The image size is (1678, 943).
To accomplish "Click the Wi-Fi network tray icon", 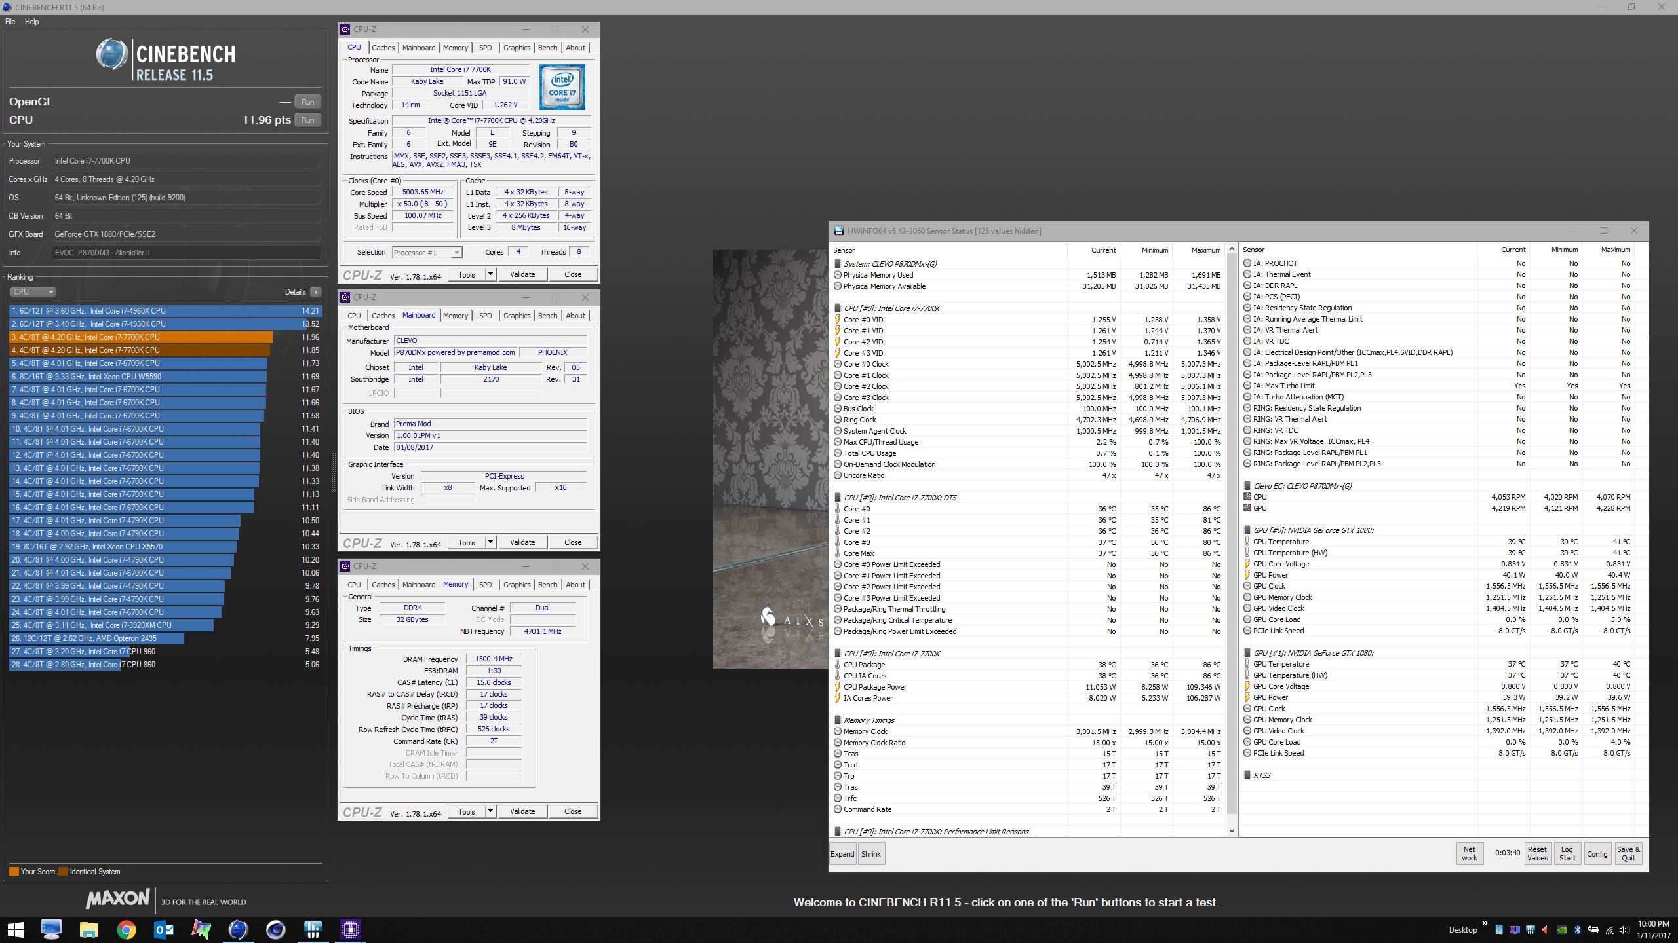I will pyautogui.click(x=1609, y=929).
